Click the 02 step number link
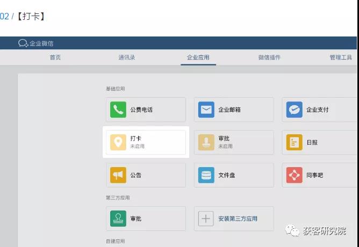This screenshot has height=247, width=359. [x=4, y=17]
